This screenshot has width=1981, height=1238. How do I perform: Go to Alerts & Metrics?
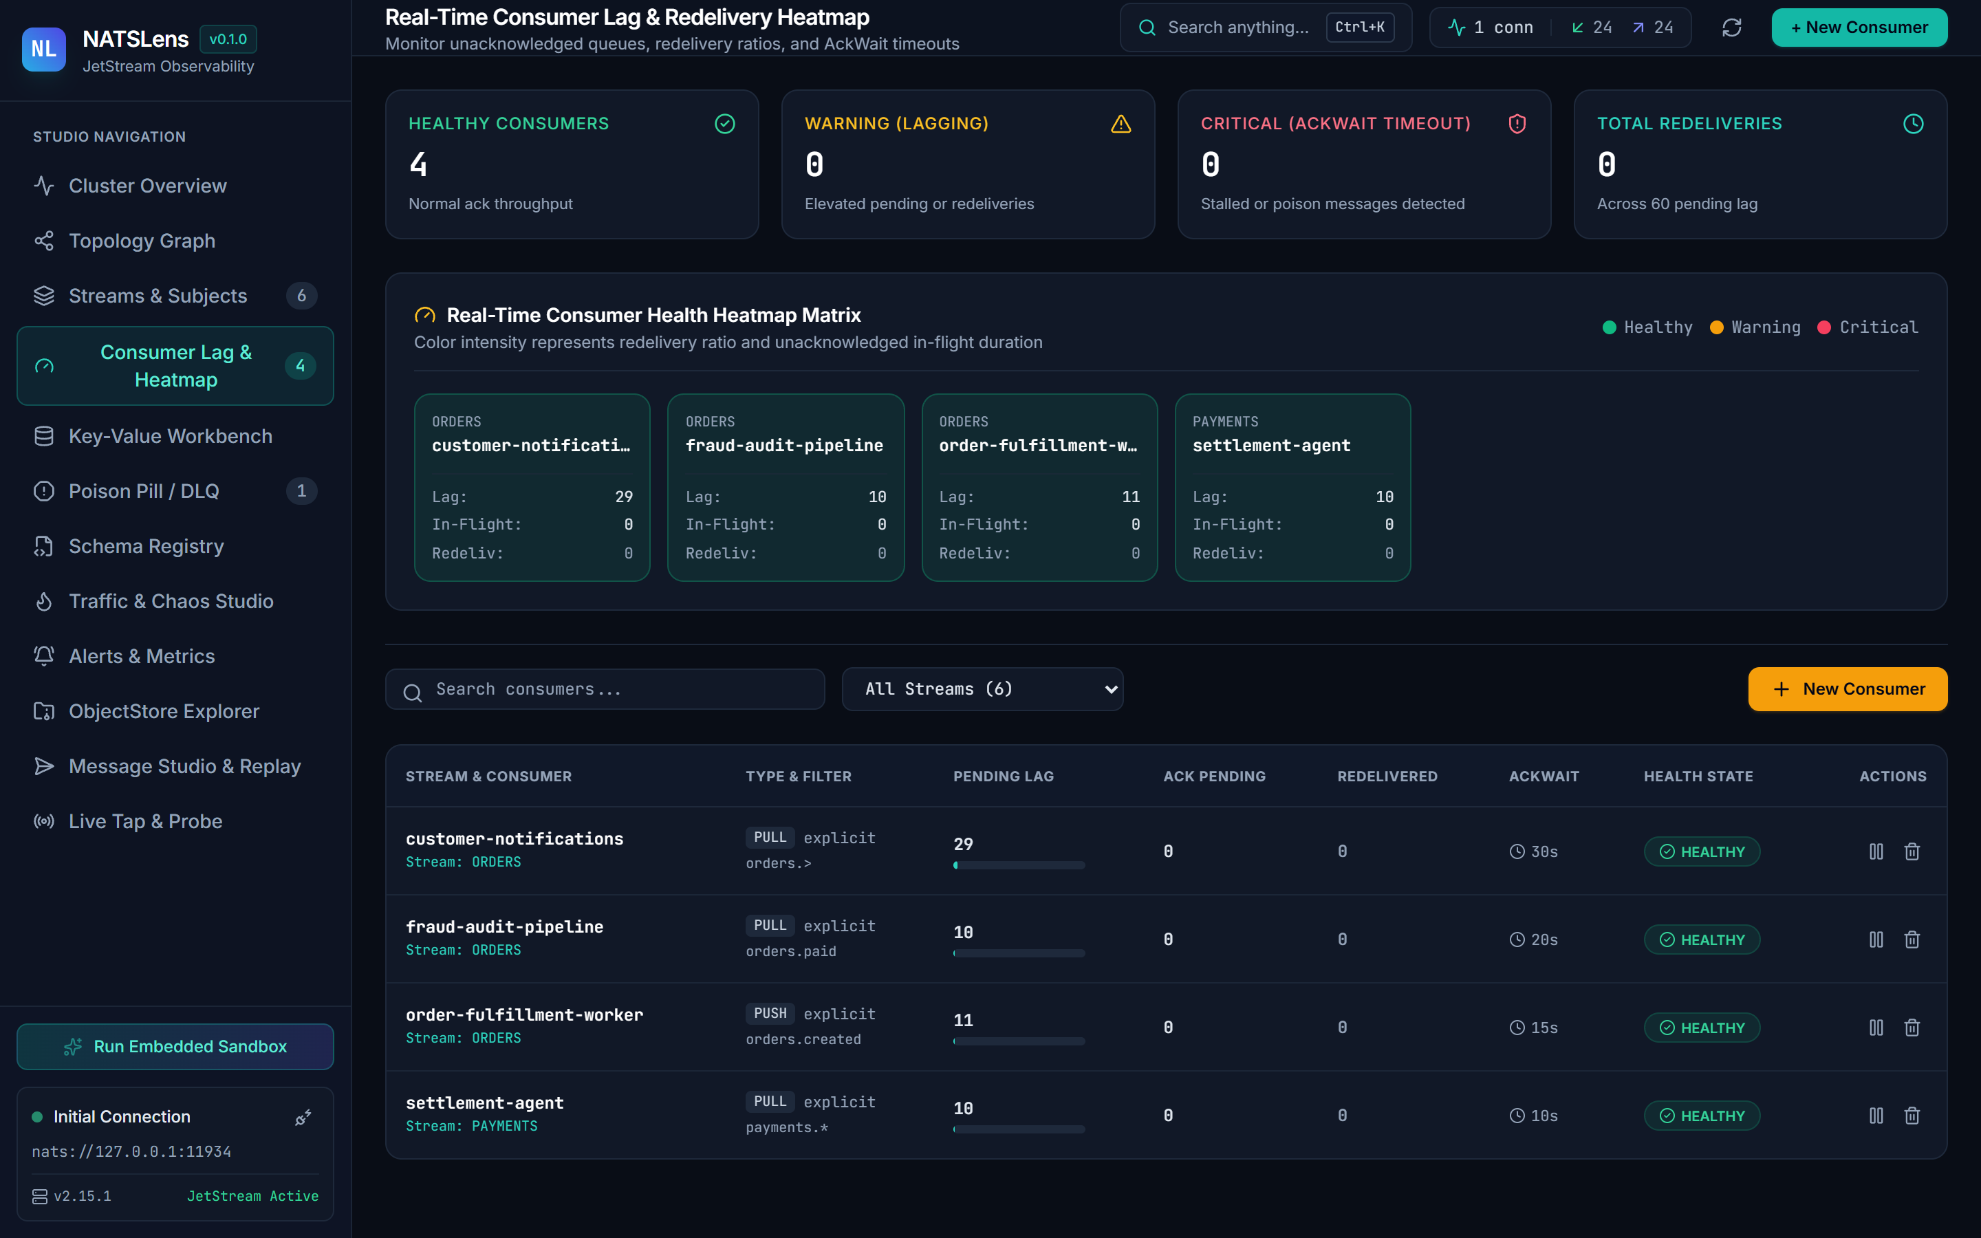pyautogui.click(x=175, y=656)
